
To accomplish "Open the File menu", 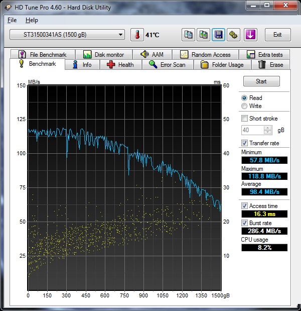I will click(x=12, y=20).
